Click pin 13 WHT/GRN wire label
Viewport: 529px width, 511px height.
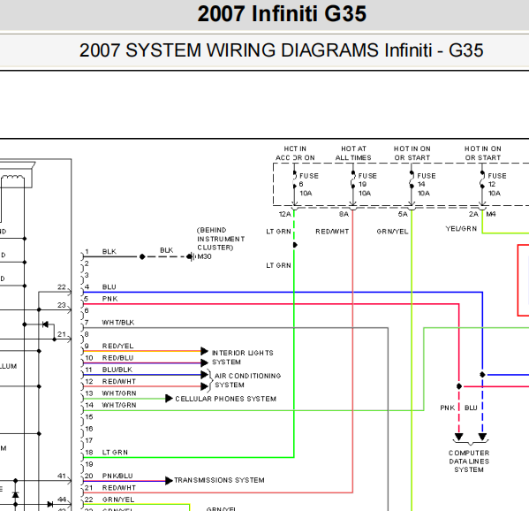click(x=119, y=393)
